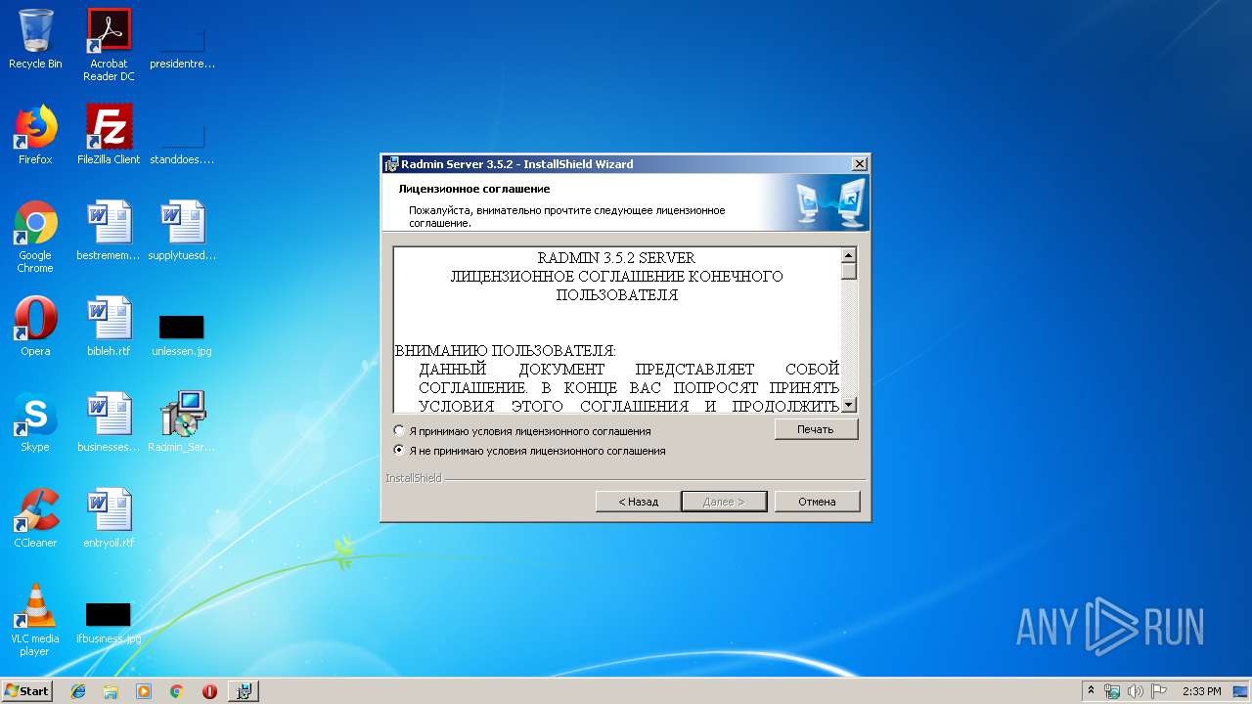The height and width of the screenshot is (704, 1252).
Task: Select the bestremem Word document
Action: tap(109, 231)
